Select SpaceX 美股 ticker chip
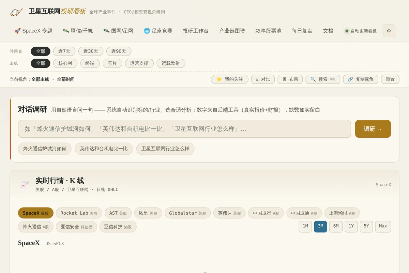 click(36, 213)
